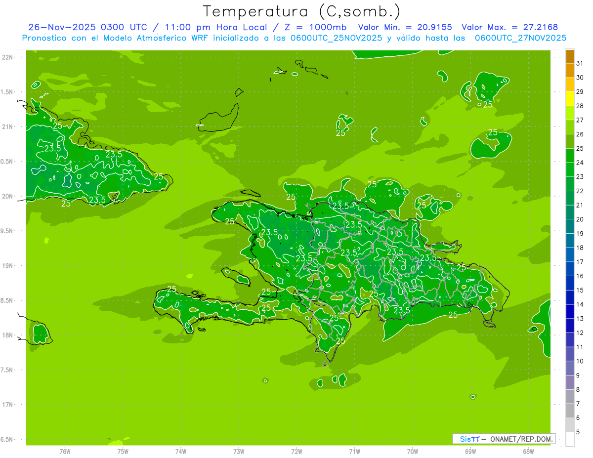Click the '72W' longitude axis label
The height and width of the screenshot is (458, 593).
296,452
